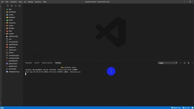Click the http://127.0.0.1:8000 link in terminal
The height and width of the screenshot is (109, 194).
coord(68,70)
